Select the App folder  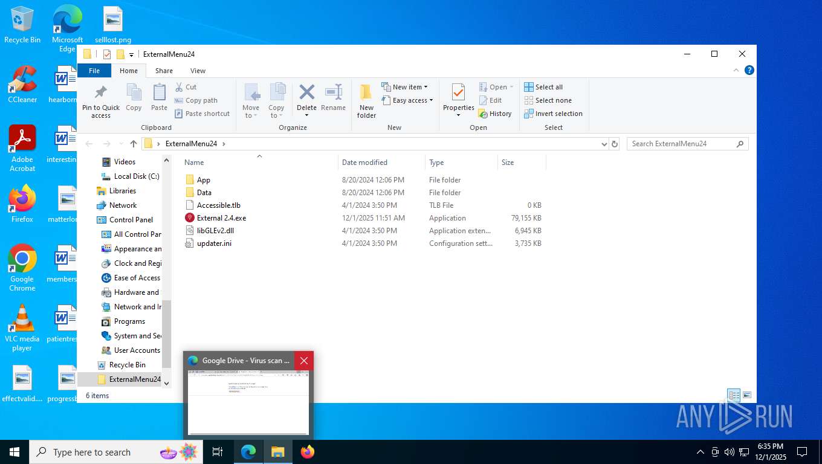tap(204, 180)
